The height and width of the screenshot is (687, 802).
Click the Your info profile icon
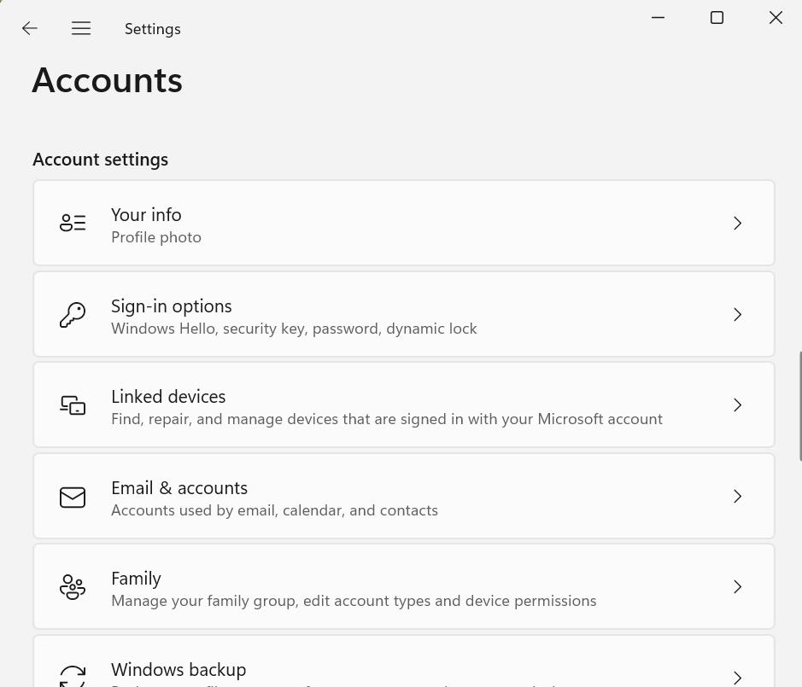[x=73, y=222]
